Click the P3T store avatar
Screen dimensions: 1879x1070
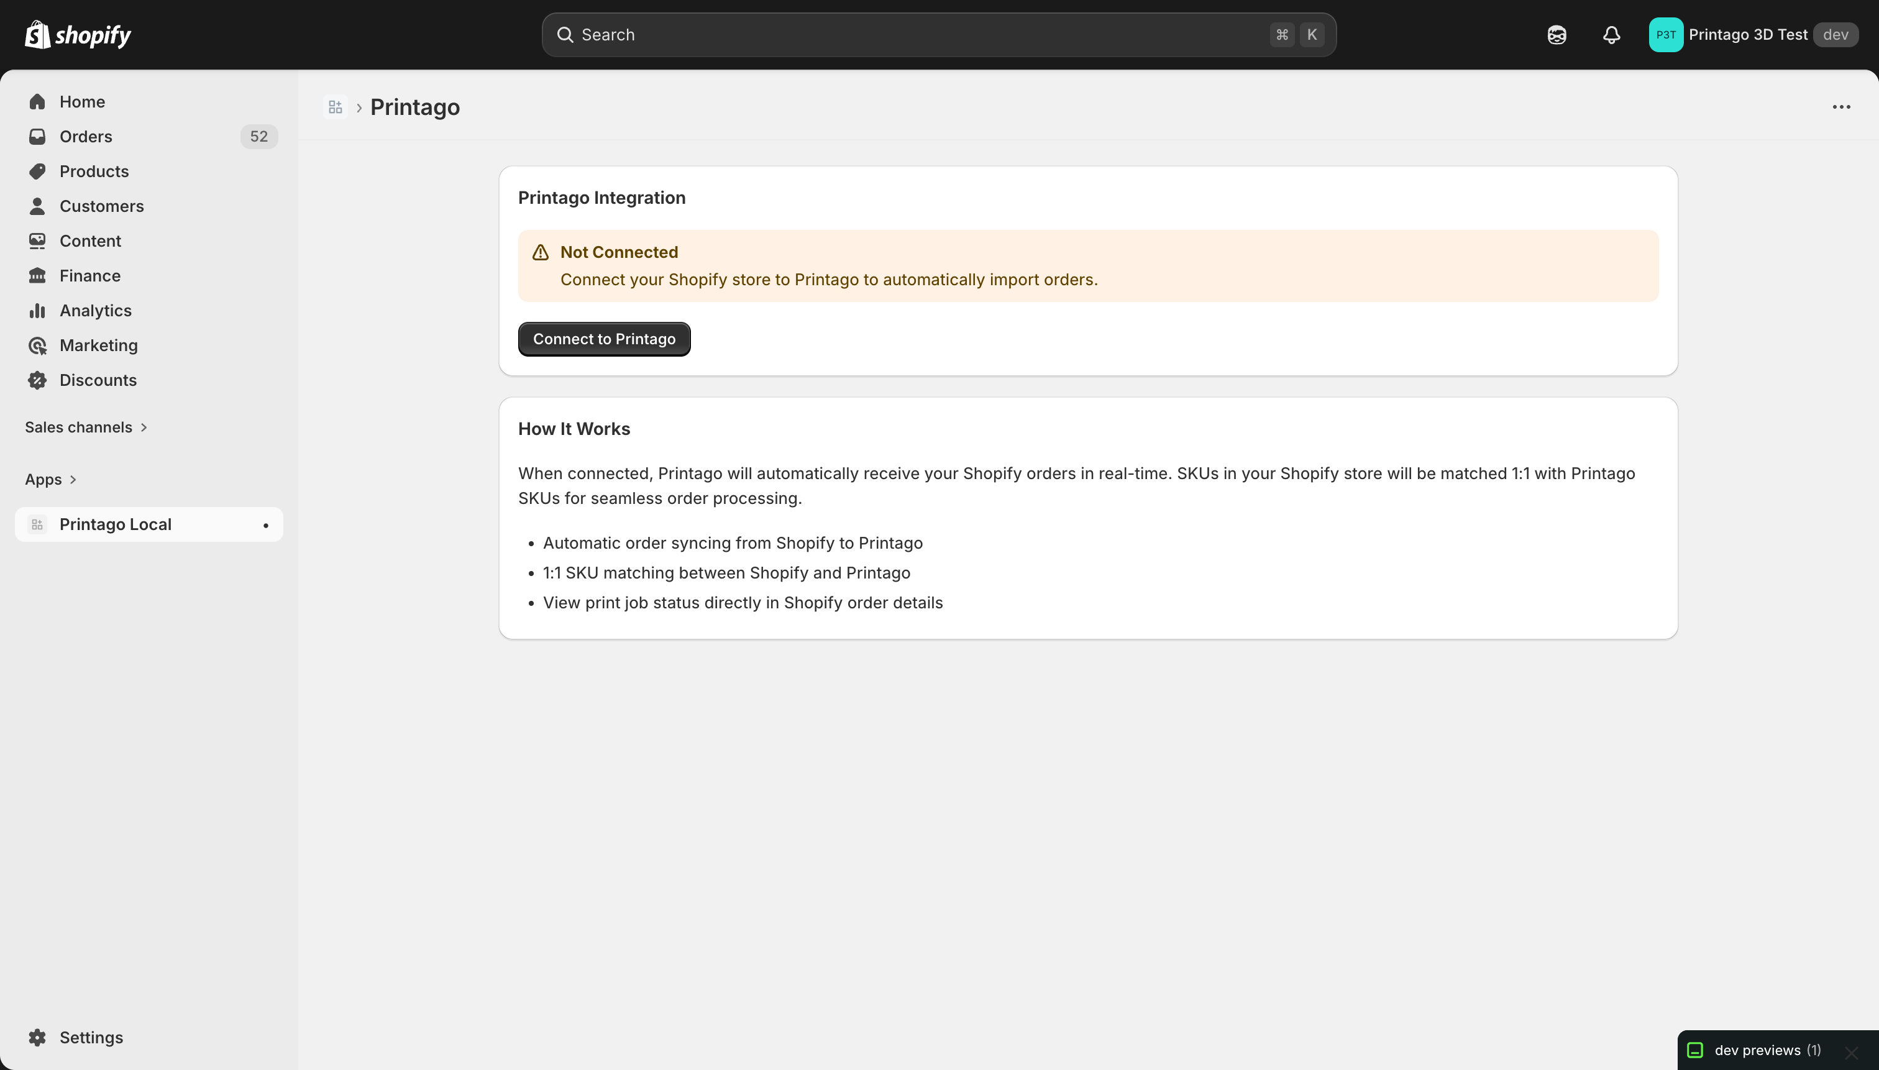pyautogui.click(x=1665, y=34)
